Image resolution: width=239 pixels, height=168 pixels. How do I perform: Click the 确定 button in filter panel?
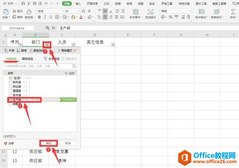[x=49, y=143]
